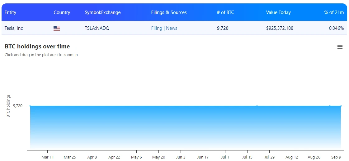The height and width of the screenshot is (161, 349).
Task: Click the Aug 12 axis label
Action: click(x=292, y=157)
